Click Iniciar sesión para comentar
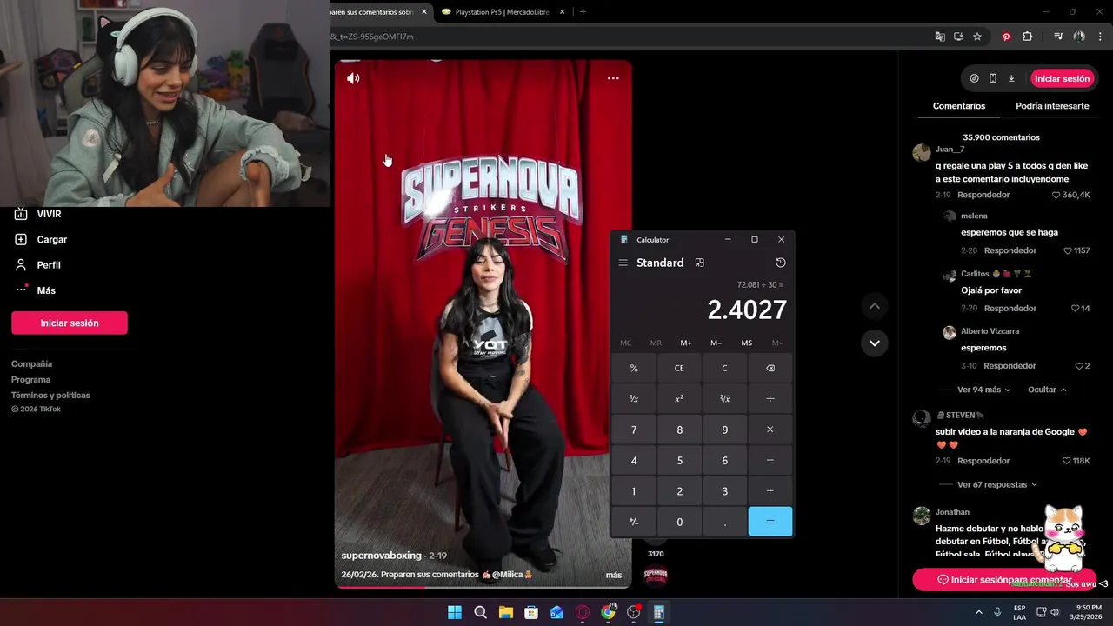This screenshot has width=1113, height=626. (x=1004, y=580)
